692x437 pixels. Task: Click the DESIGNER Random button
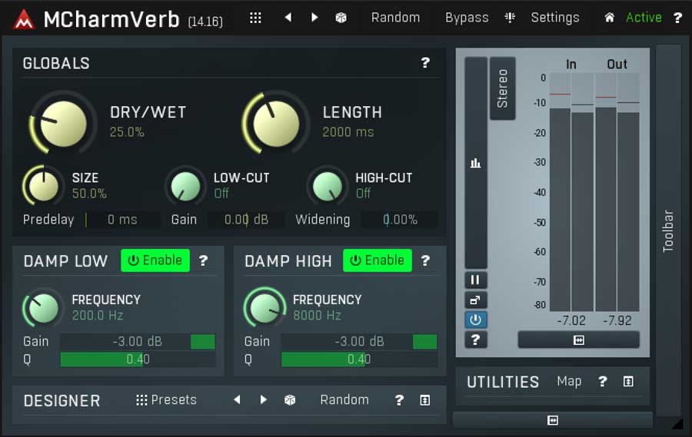[x=344, y=400]
